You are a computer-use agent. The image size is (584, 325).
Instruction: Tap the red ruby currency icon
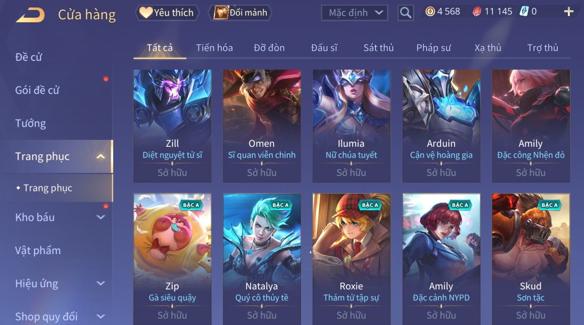point(477,12)
